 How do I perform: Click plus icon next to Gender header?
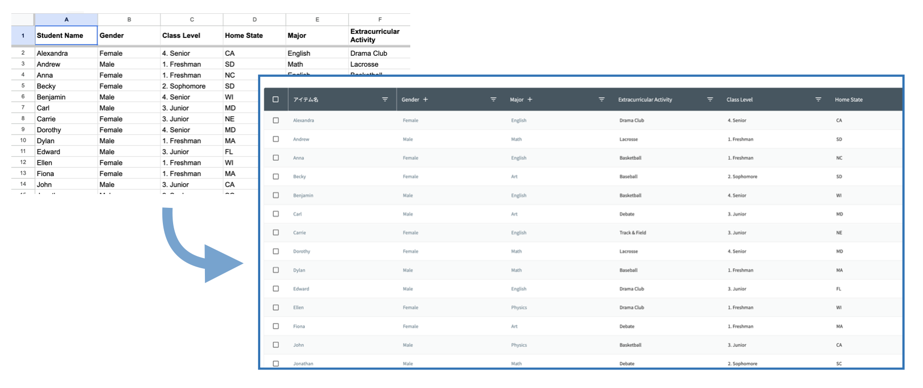pos(426,99)
